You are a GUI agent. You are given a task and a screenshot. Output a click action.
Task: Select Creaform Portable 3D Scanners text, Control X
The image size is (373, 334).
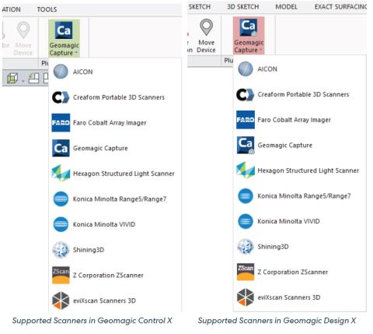coord(119,97)
